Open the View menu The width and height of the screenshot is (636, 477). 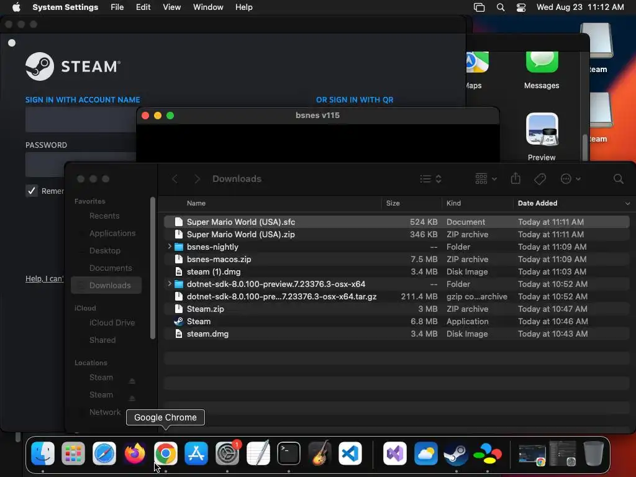[x=171, y=7]
